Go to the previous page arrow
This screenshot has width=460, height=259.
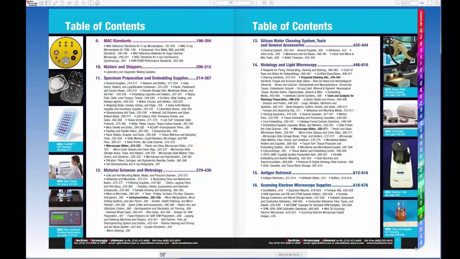tap(214, 3)
